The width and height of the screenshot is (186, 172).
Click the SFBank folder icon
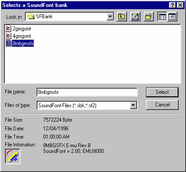pyautogui.click(x=31, y=17)
